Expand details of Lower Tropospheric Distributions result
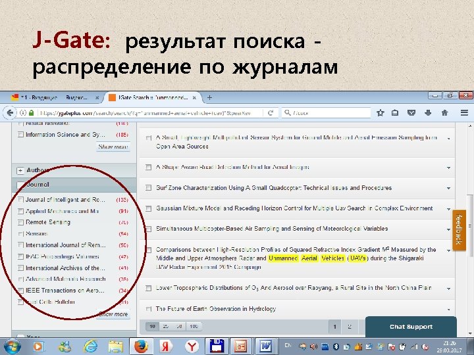 tap(448, 289)
